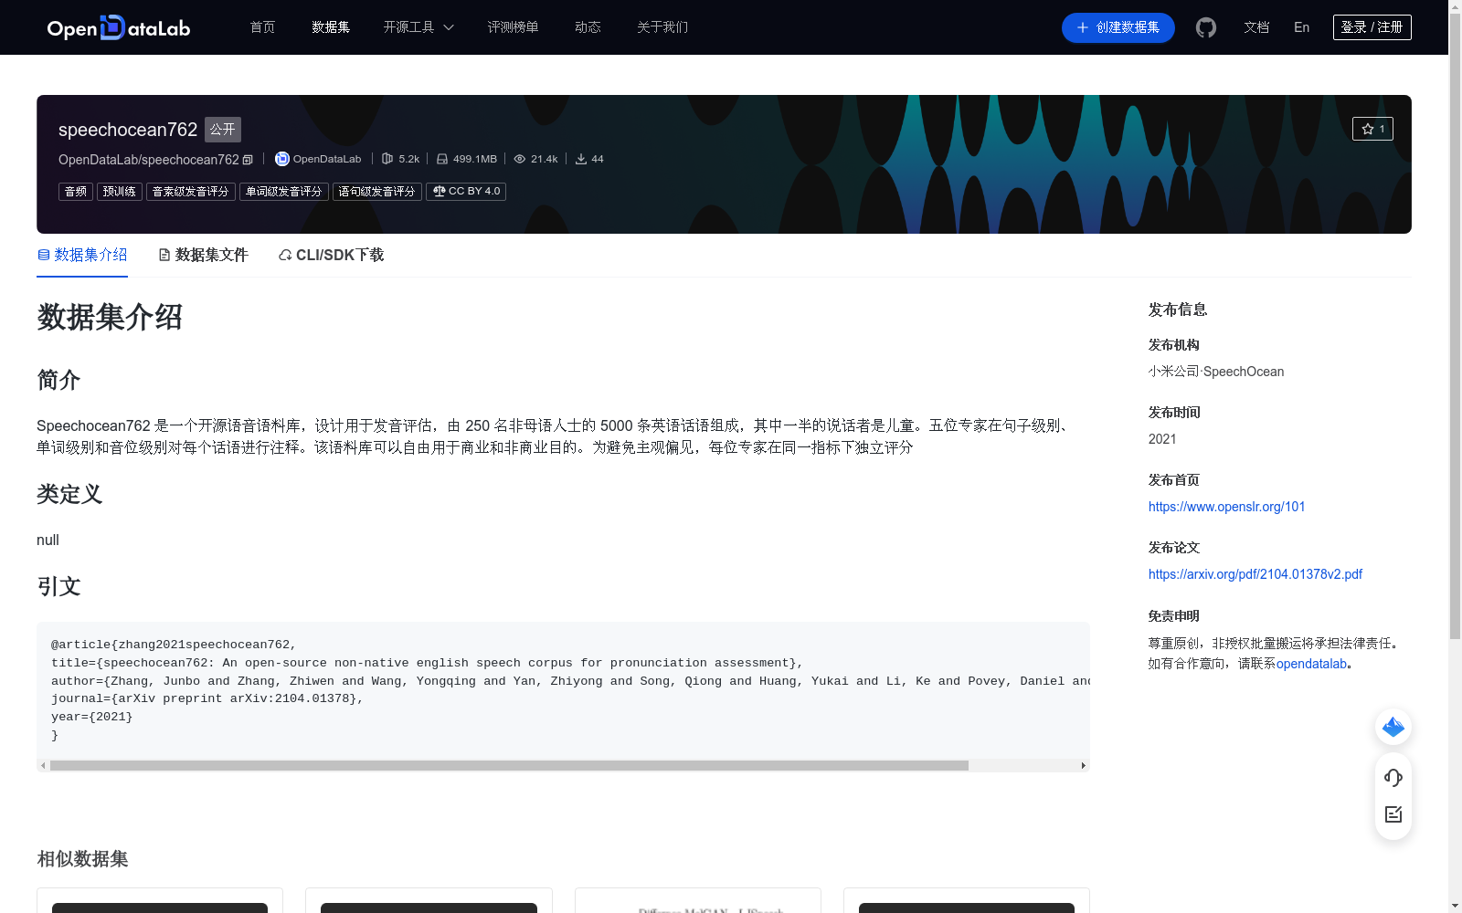Click the 21.4k views eye icon
Image resolution: width=1462 pixels, height=913 pixels.
tap(520, 159)
